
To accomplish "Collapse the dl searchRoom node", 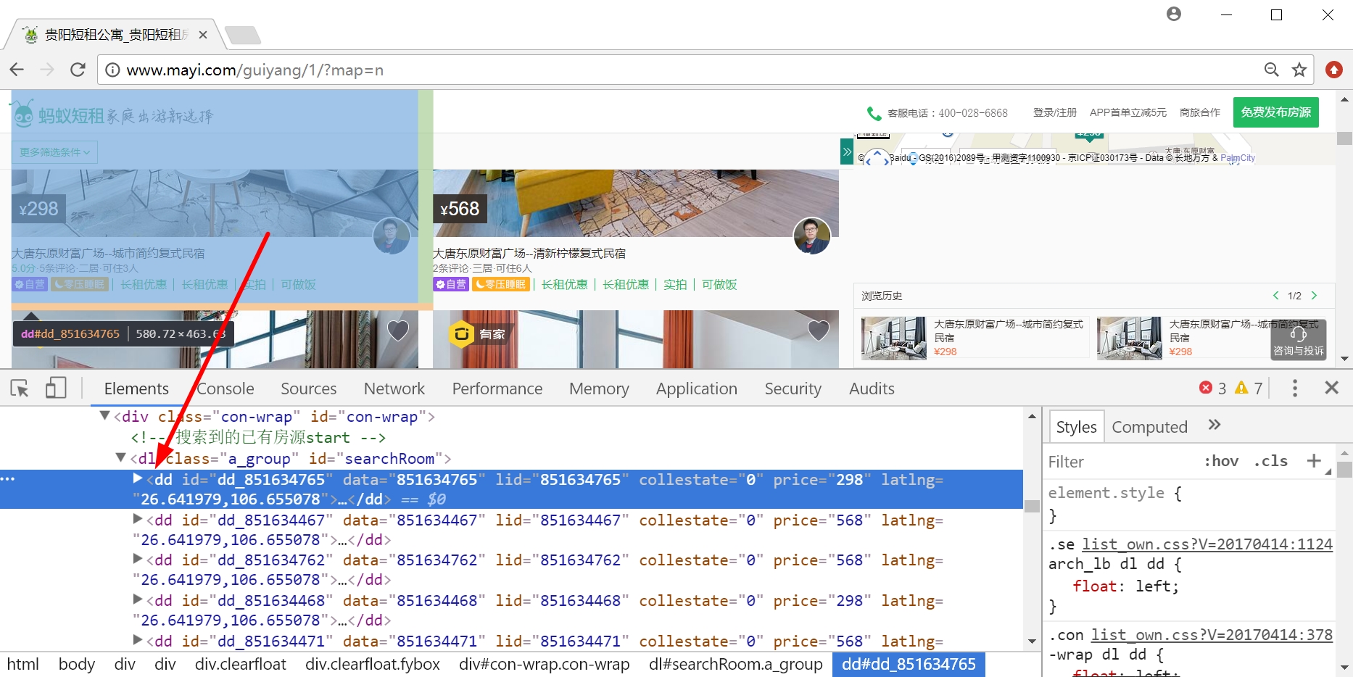I will click(x=121, y=458).
